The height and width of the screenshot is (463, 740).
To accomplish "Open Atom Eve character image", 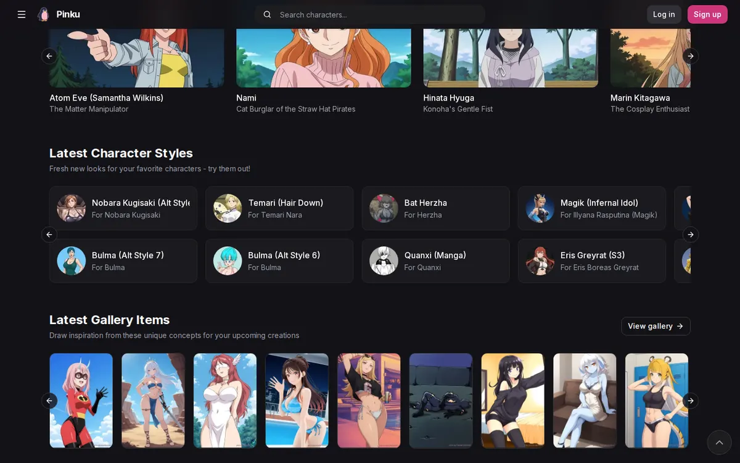I will tap(137, 57).
